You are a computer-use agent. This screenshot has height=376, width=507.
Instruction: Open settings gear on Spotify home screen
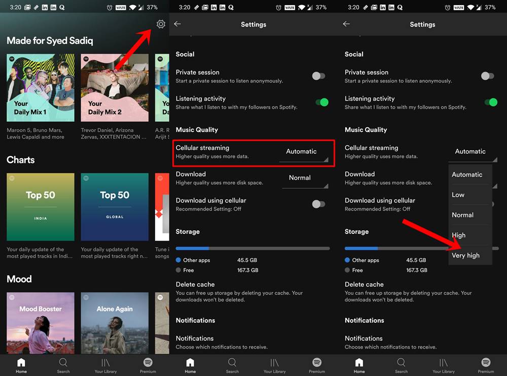161,24
